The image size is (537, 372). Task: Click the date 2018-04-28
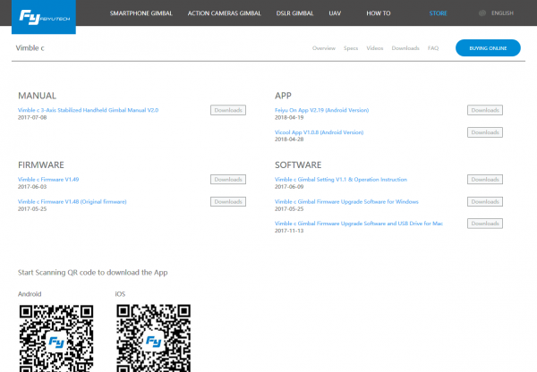pos(289,139)
